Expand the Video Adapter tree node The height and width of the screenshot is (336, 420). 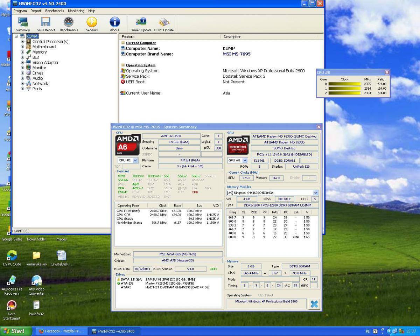23,63
